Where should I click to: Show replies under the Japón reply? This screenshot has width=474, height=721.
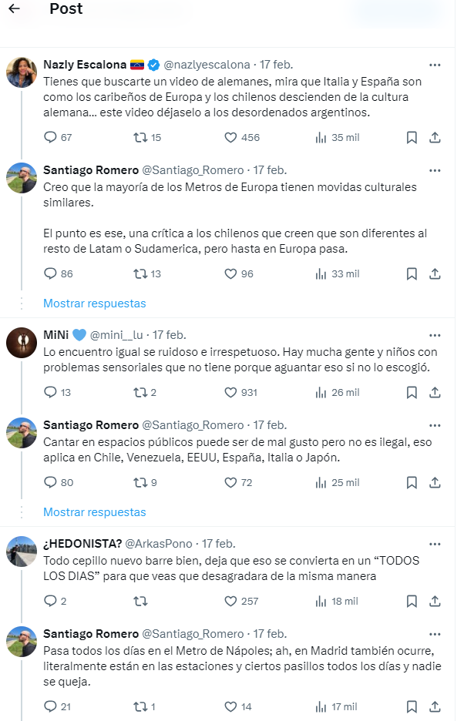[x=94, y=511]
